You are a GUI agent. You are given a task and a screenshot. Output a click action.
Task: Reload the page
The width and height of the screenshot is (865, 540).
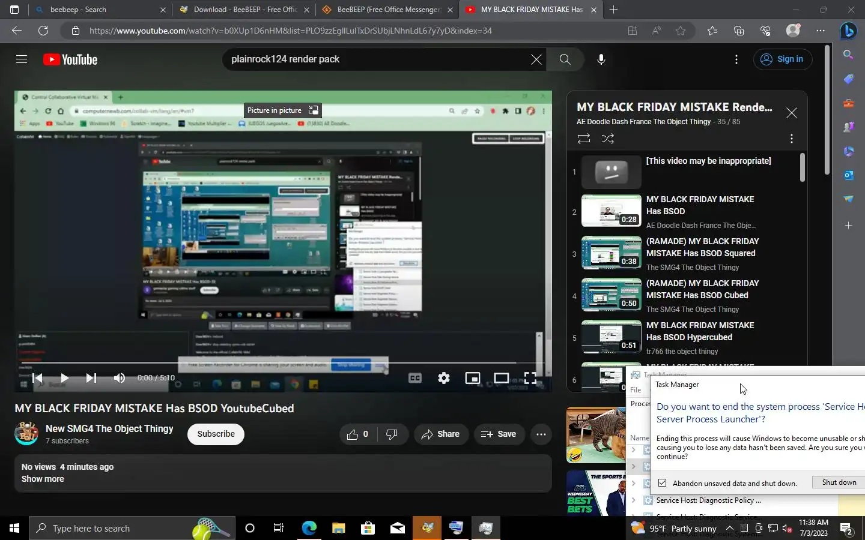[43, 31]
